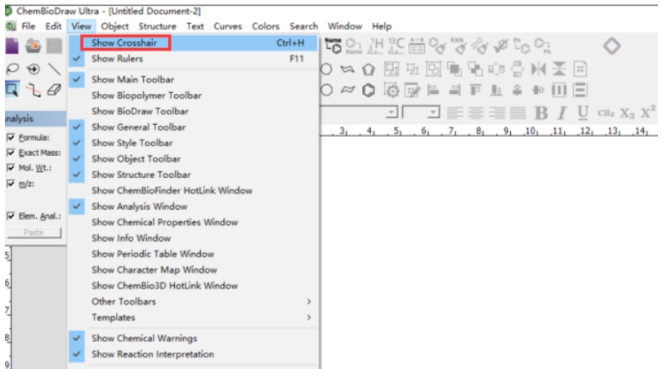The height and width of the screenshot is (369, 662).
Task: Click the 1H NMR prediction icon
Action: (x=375, y=46)
